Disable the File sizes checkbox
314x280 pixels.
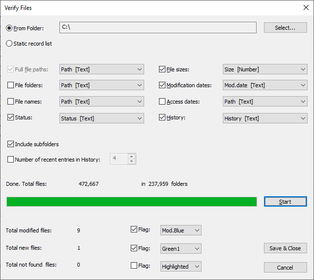(x=162, y=69)
